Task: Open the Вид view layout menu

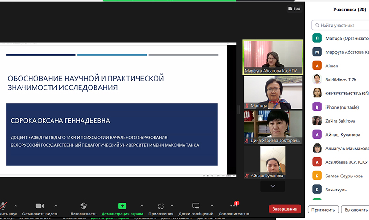Action: point(293,8)
